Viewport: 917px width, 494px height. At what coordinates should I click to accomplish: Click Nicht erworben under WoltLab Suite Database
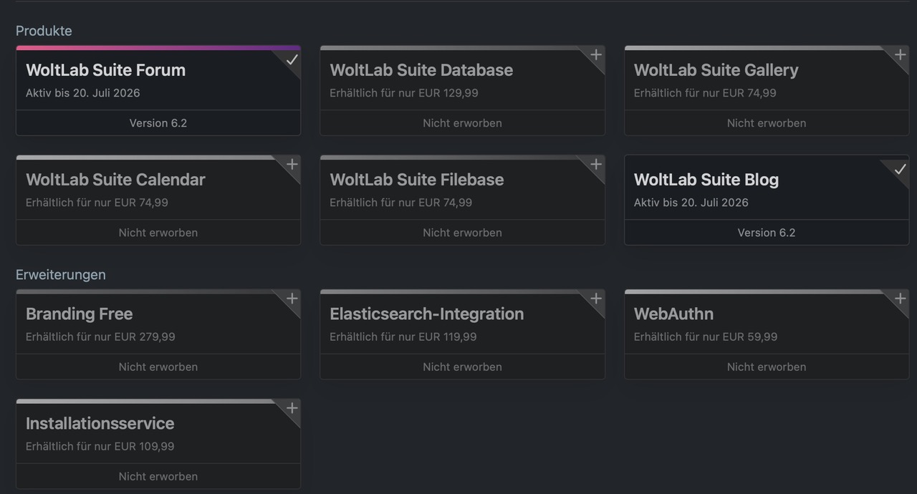pyautogui.click(x=462, y=123)
